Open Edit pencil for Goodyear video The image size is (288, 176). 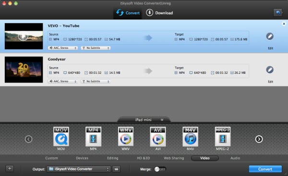tap(270, 70)
